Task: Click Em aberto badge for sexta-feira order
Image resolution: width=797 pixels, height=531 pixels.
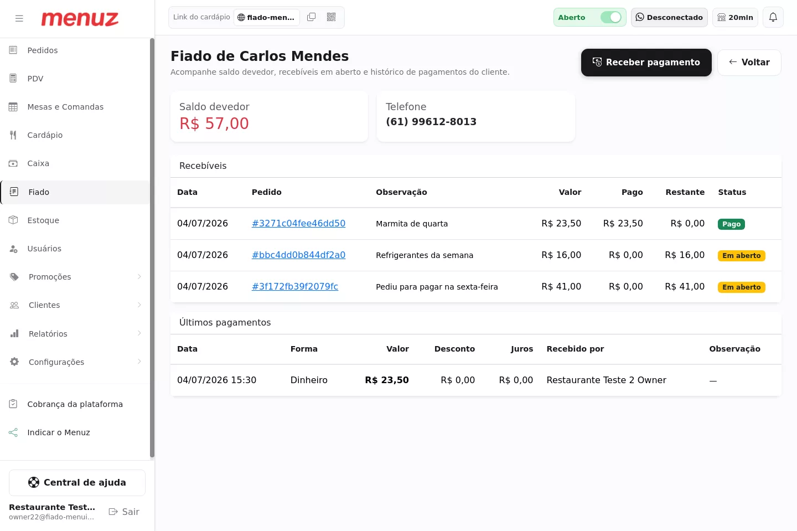Action: (x=741, y=287)
